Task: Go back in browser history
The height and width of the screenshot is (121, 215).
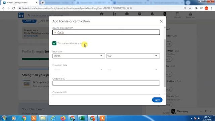Action: click(3, 8)
